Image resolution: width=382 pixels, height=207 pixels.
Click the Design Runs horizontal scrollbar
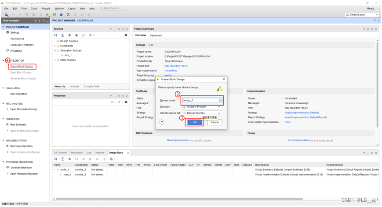click(x=179, y=199)
